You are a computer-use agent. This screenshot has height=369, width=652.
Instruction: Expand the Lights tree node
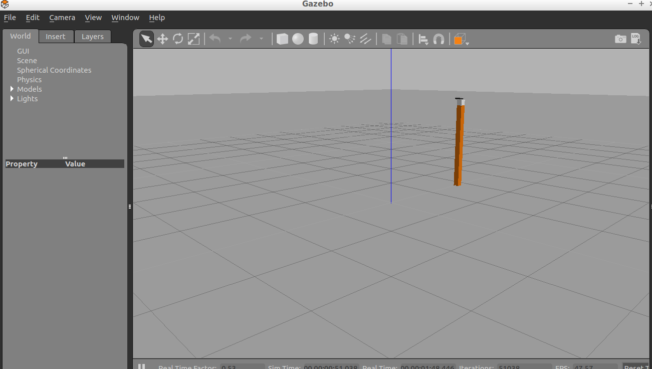coord(12,98)
